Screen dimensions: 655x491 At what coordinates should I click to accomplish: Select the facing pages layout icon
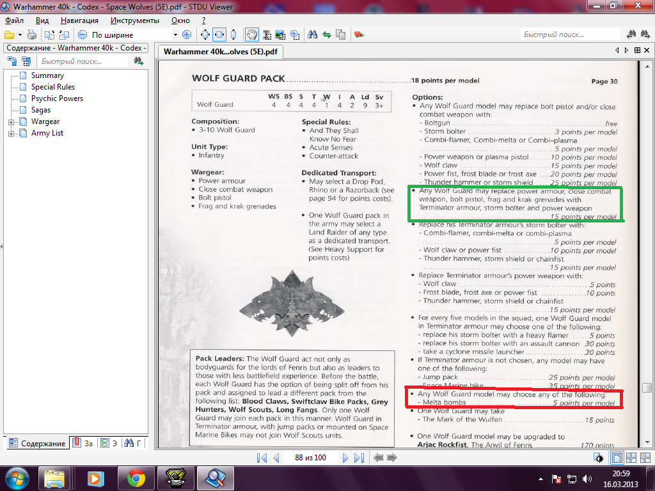[631, 458]
